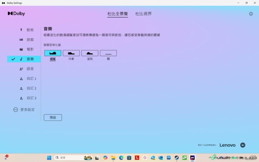Select the 語音 (Voice) profile in sidebar
The height and width of the screenshot is (162, 259).
[x=26, y=69]
